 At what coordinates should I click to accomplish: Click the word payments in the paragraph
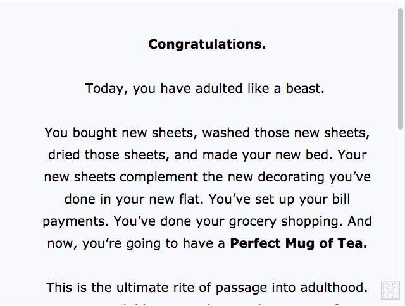76,222
